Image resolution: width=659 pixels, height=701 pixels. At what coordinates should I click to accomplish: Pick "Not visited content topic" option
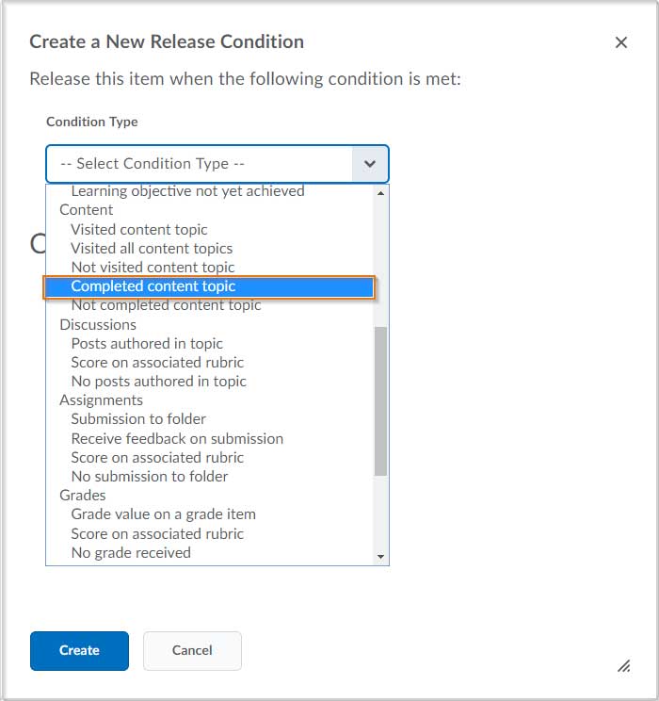(x=153, y=268)
